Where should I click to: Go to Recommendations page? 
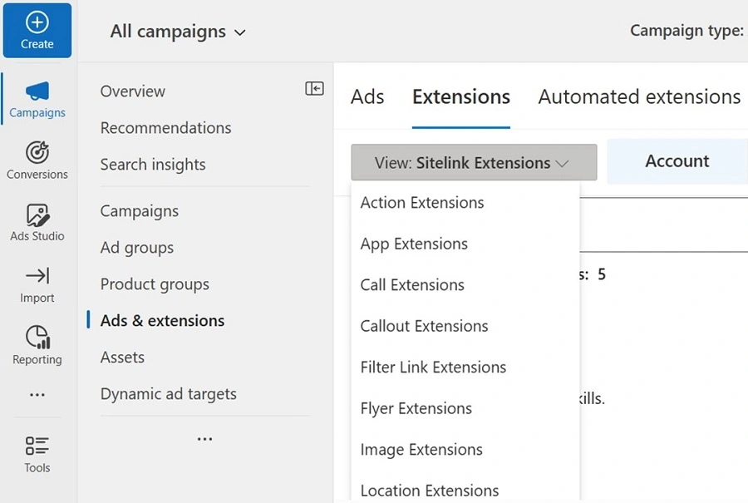pyautogui.click(x=165, y=128)
